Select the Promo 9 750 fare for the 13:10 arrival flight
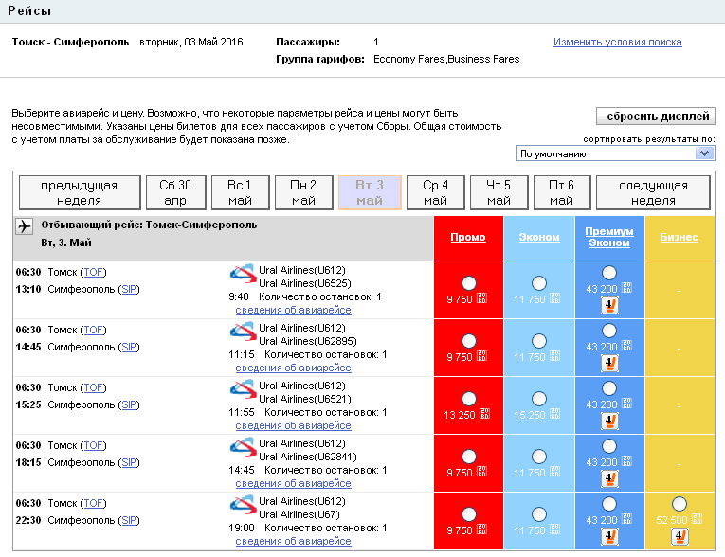The width and height of the screenshot is (725, 557). 468,283
